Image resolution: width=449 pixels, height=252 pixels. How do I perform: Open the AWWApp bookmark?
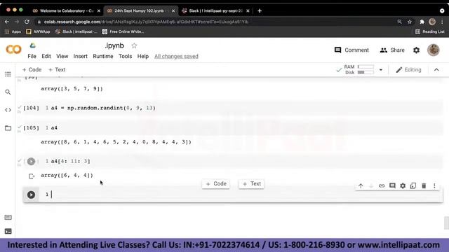(x=38, y=31)
